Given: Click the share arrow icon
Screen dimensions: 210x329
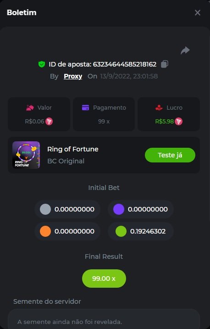Looking at the screenshot, I should click(185, 50).
